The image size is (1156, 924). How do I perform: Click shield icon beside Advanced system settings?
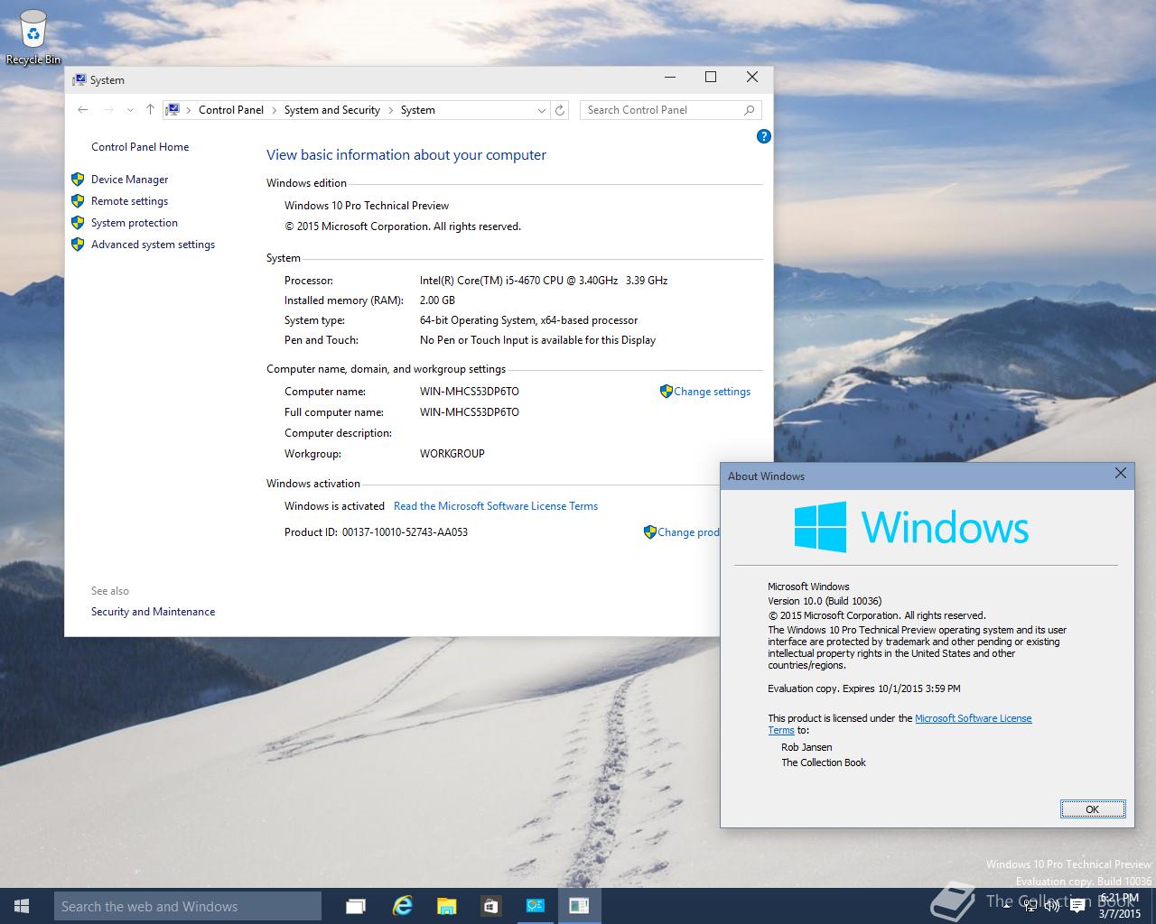(x=78, y=245)
